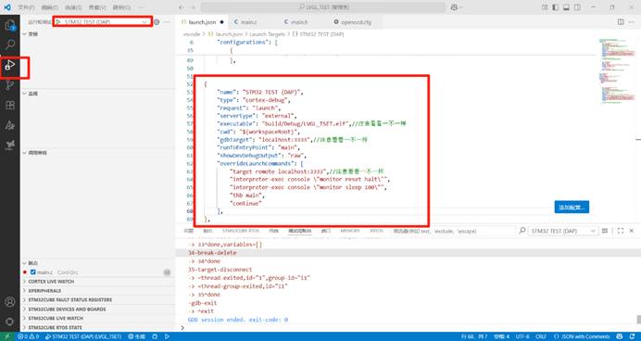Switch to the main.h editor tab
The image size is (641, 341).
point(299,21)
